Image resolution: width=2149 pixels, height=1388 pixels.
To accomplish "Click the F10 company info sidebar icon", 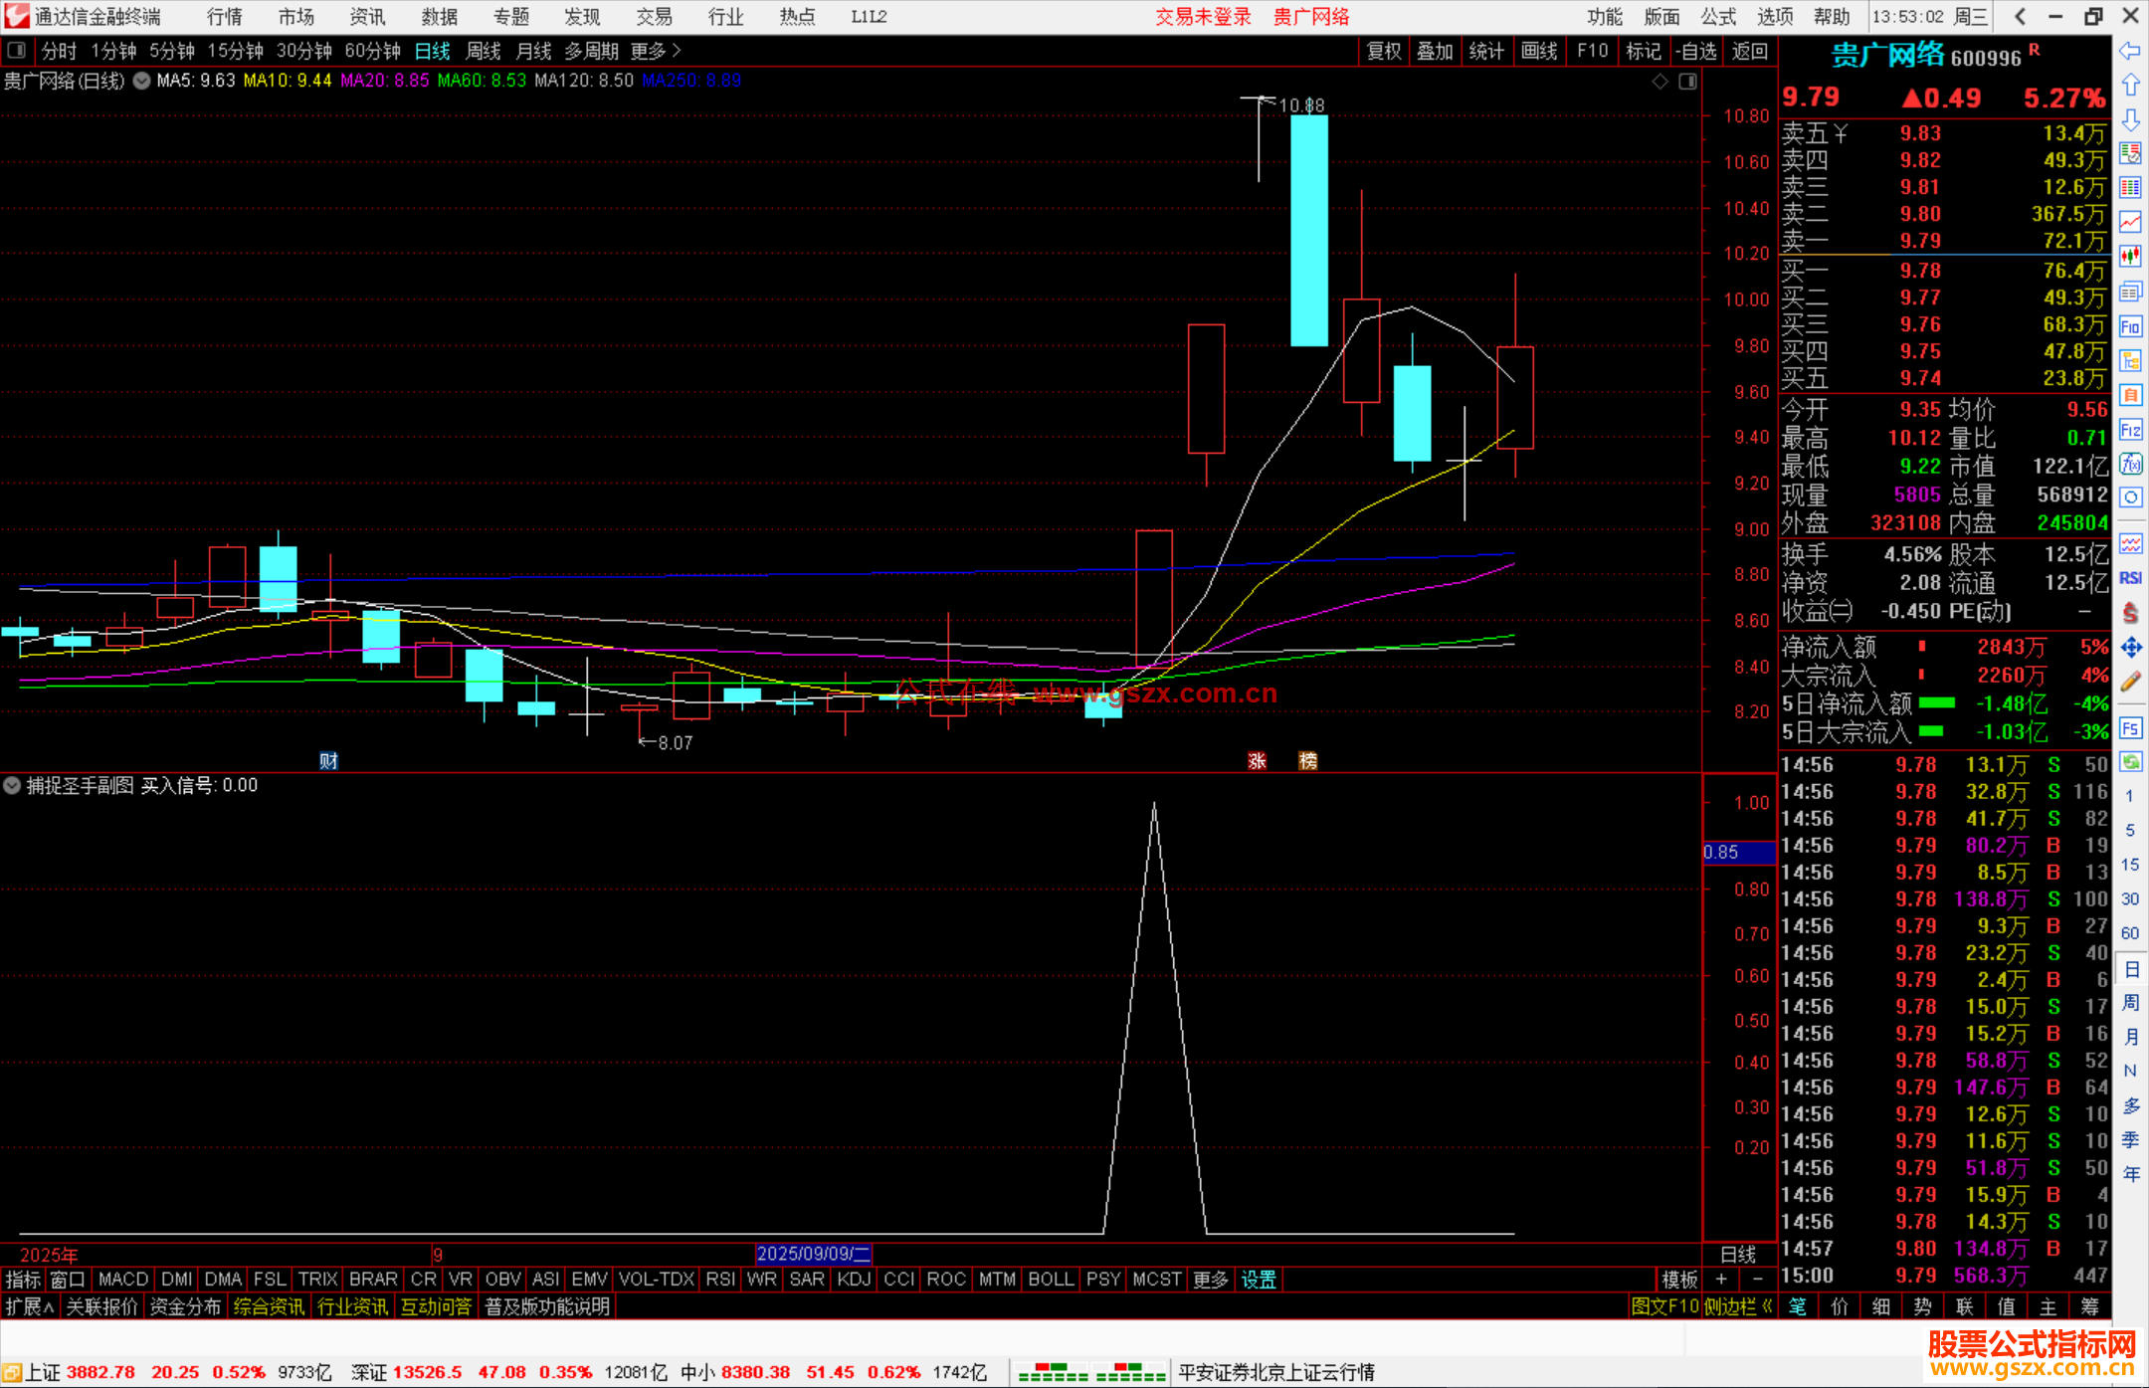I will tap(2130, 326).
